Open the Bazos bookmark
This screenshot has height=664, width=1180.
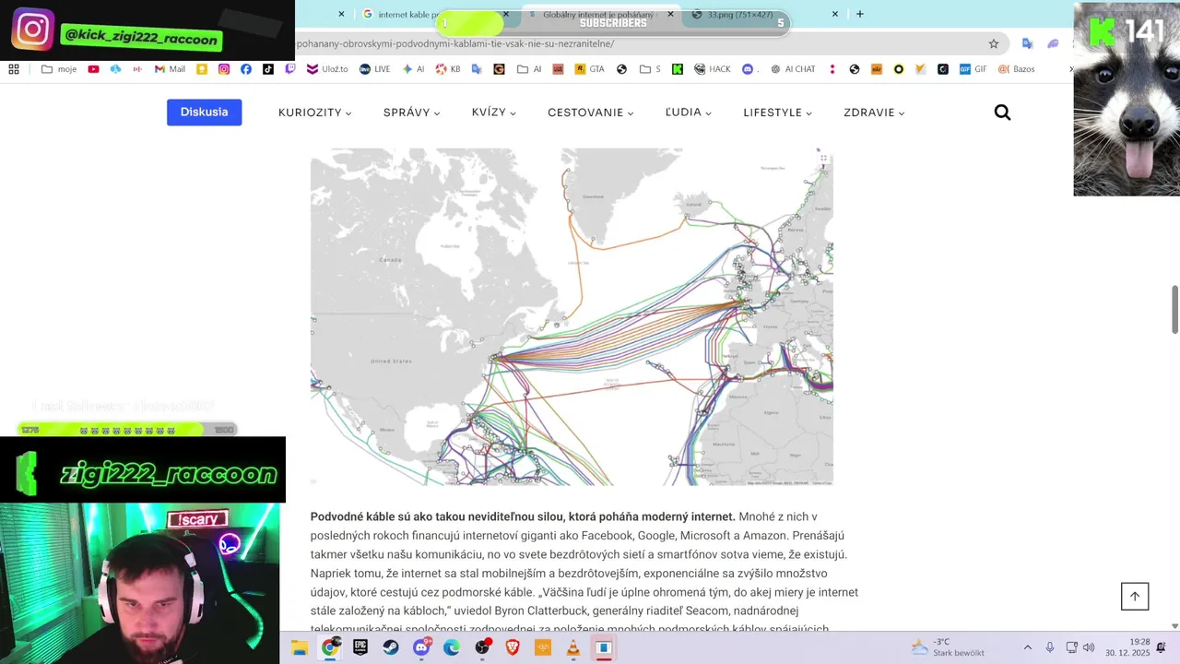1017,69
